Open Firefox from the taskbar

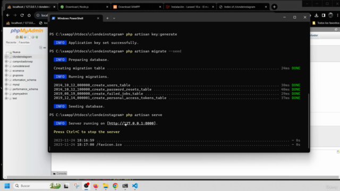(96, 186)
